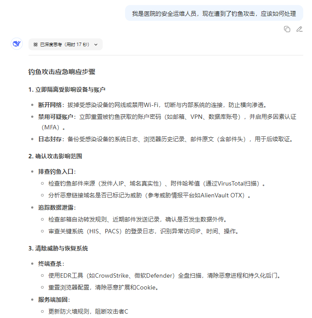Click the deep thinking atom icon

(x=36, y=44)
